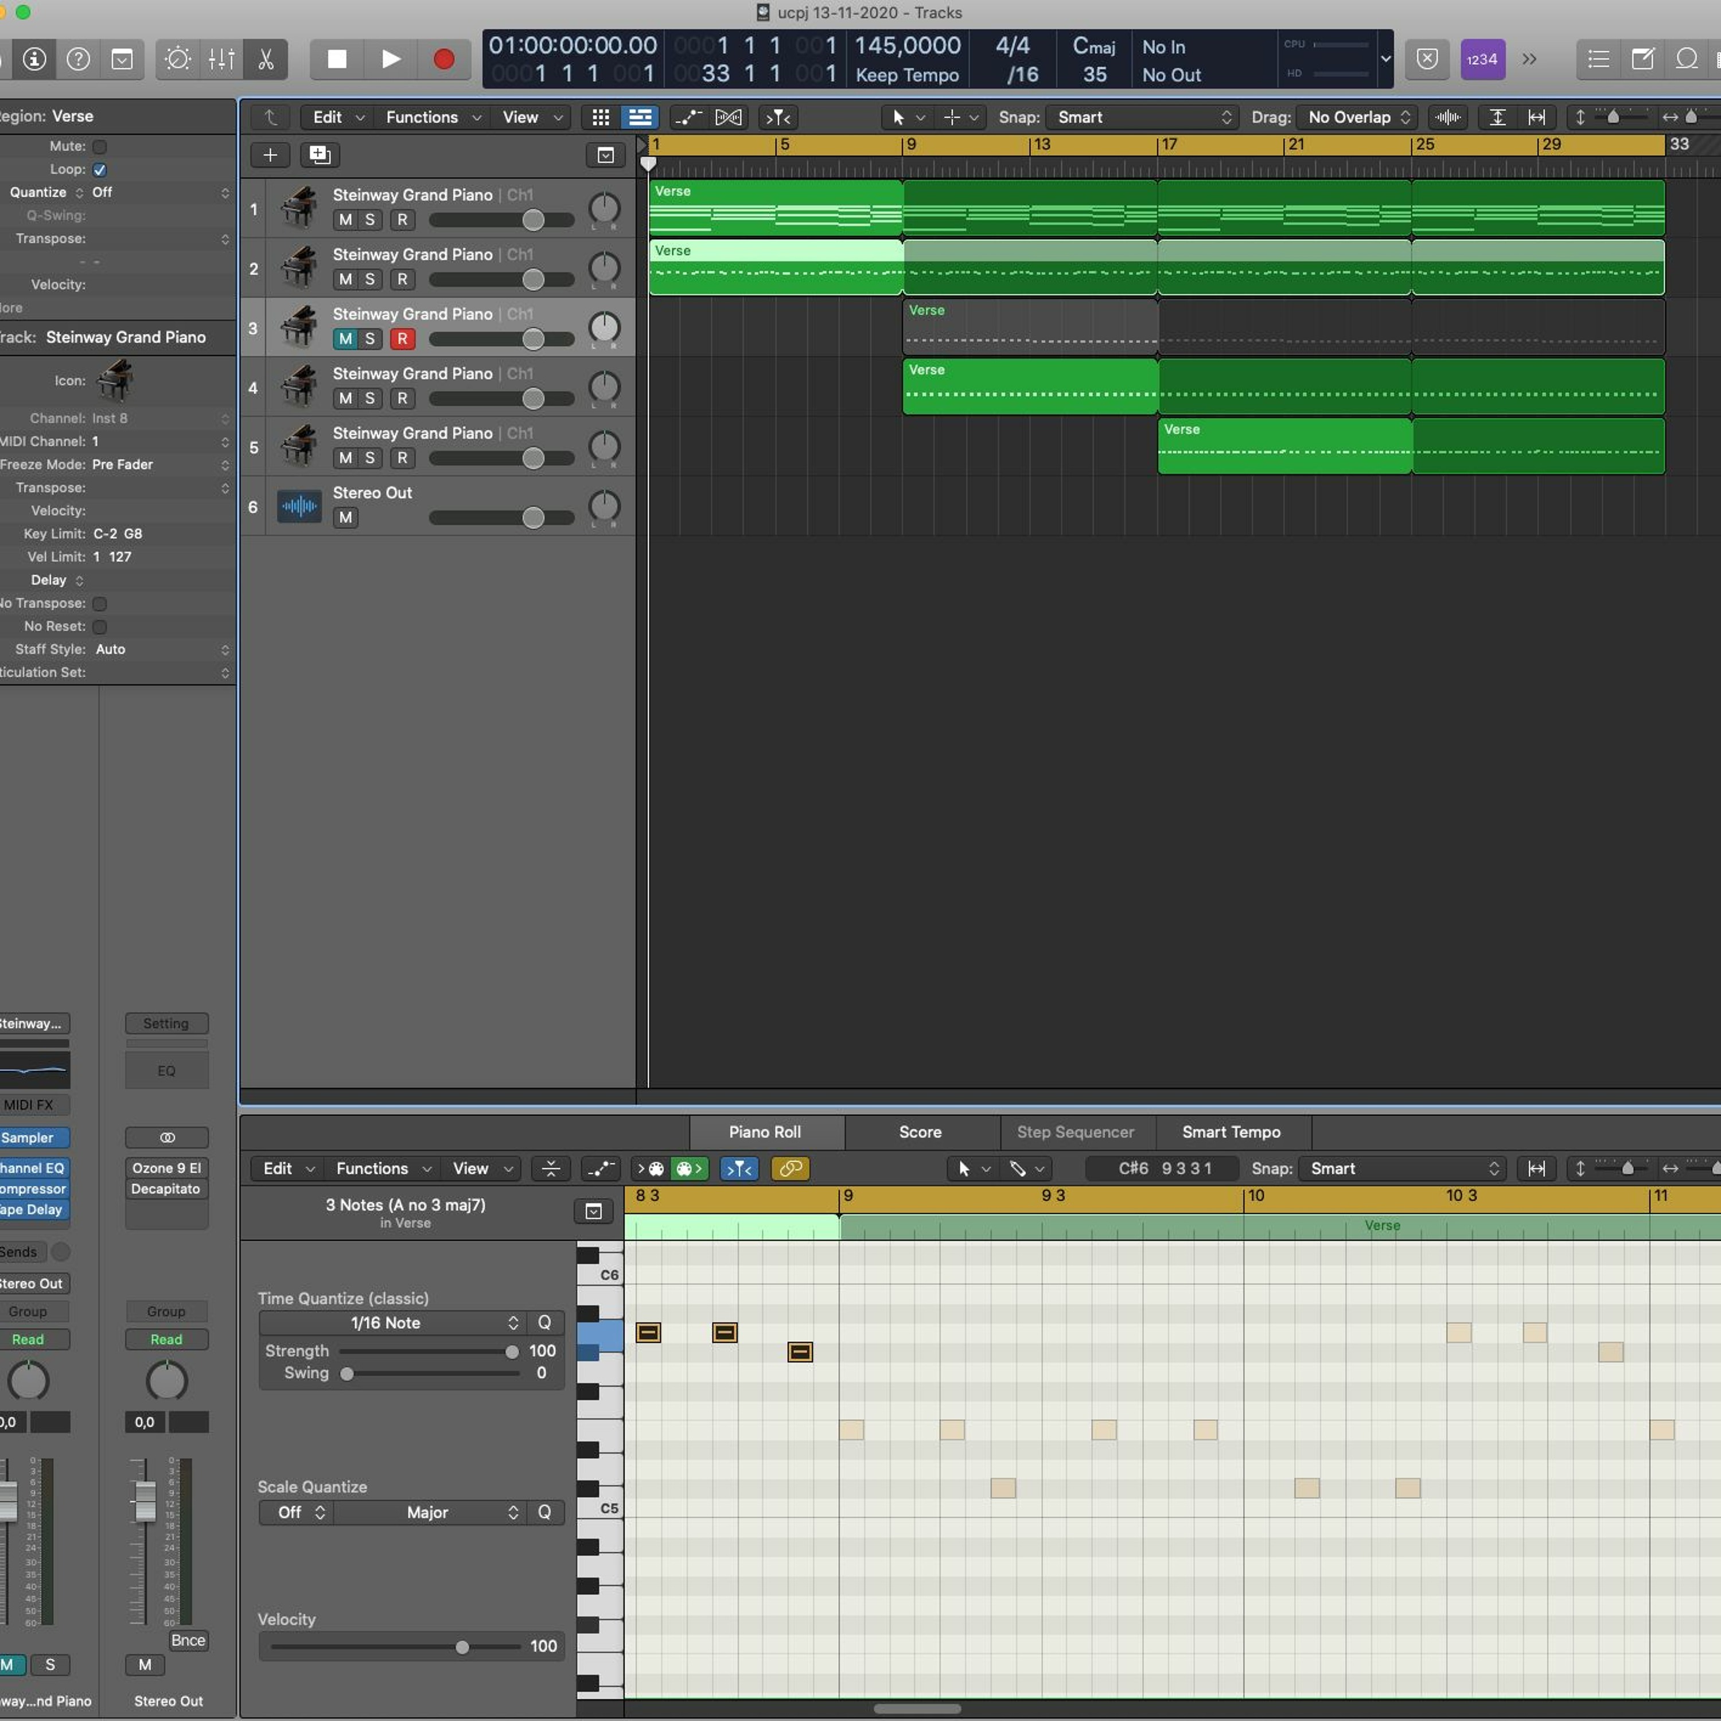Click the Bnce button on Stereo Out
The image size is (1721, 1721).
pos(188,1641)
